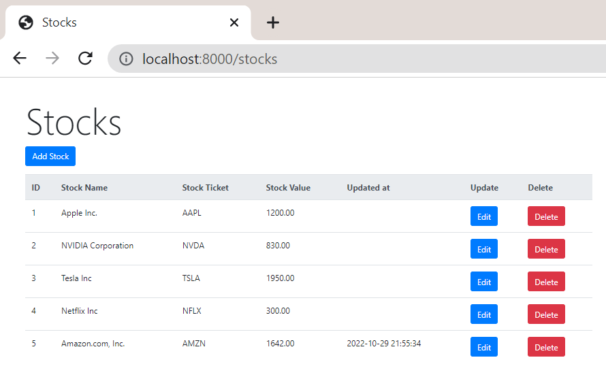Select the NFLX ticker cell
This screenshot has height=377, width=606.
coord(192,311)
